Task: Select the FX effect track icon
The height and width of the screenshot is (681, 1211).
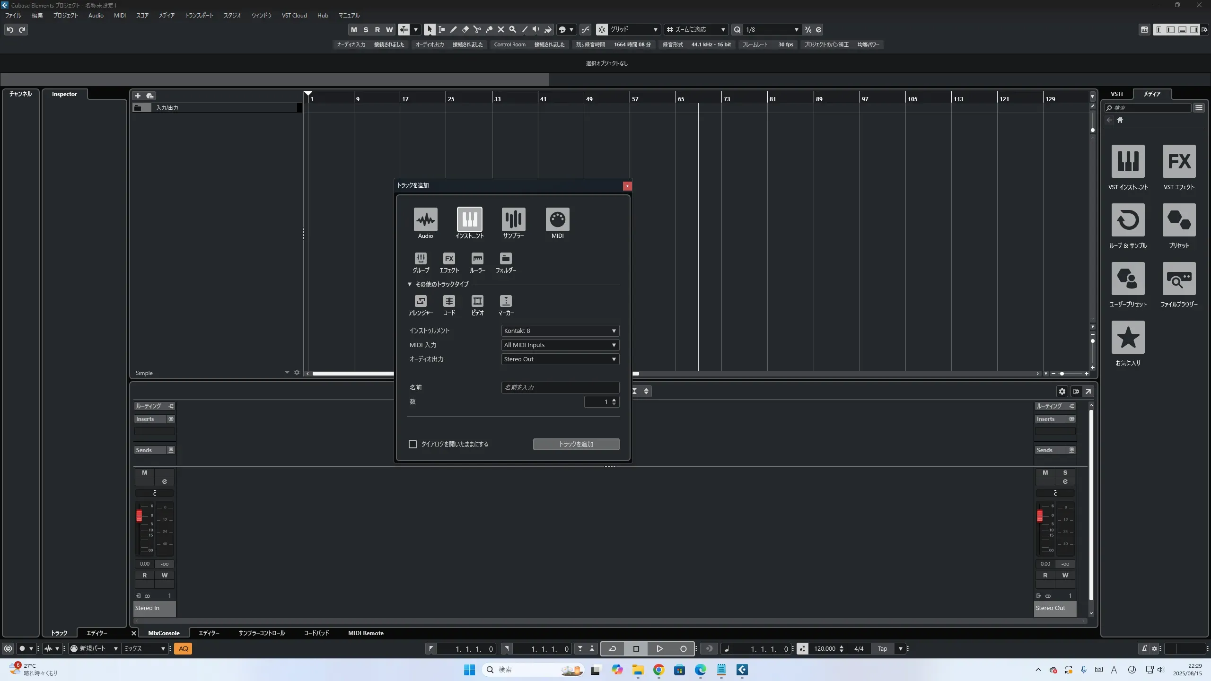Action: pos(449,259)
